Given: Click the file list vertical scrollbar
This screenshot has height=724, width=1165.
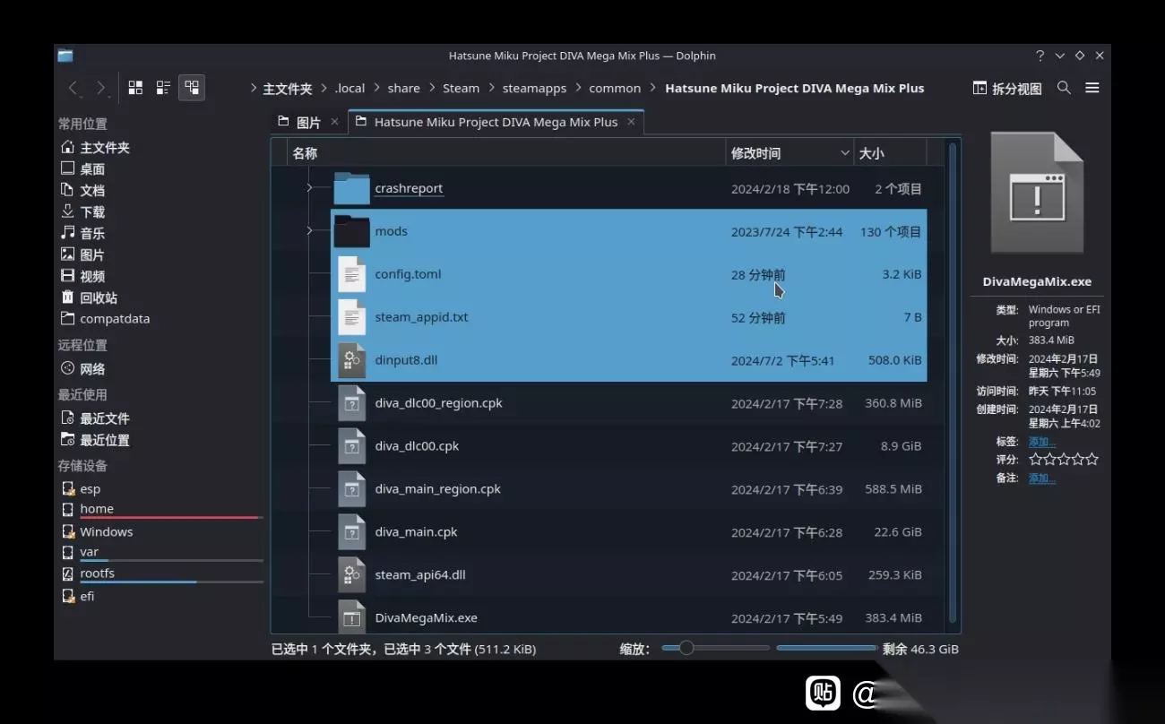Looking at the screenshot, I should coord(952,385).
